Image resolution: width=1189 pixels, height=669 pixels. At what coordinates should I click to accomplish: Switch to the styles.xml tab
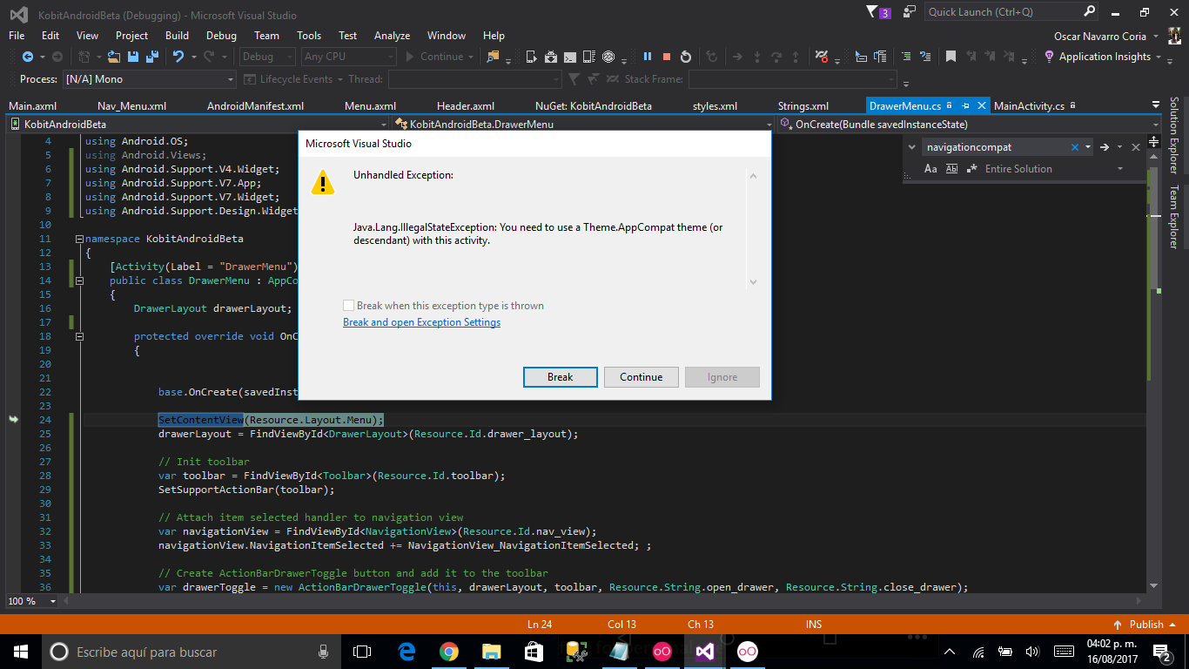pyautogui.click(x=715, y=105)
